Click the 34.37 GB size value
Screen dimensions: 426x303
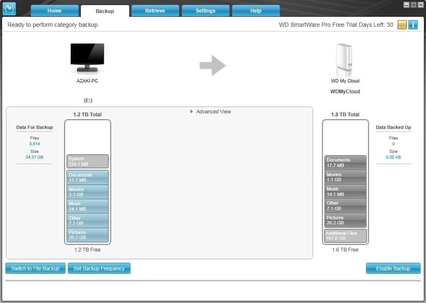pos(34,157)
